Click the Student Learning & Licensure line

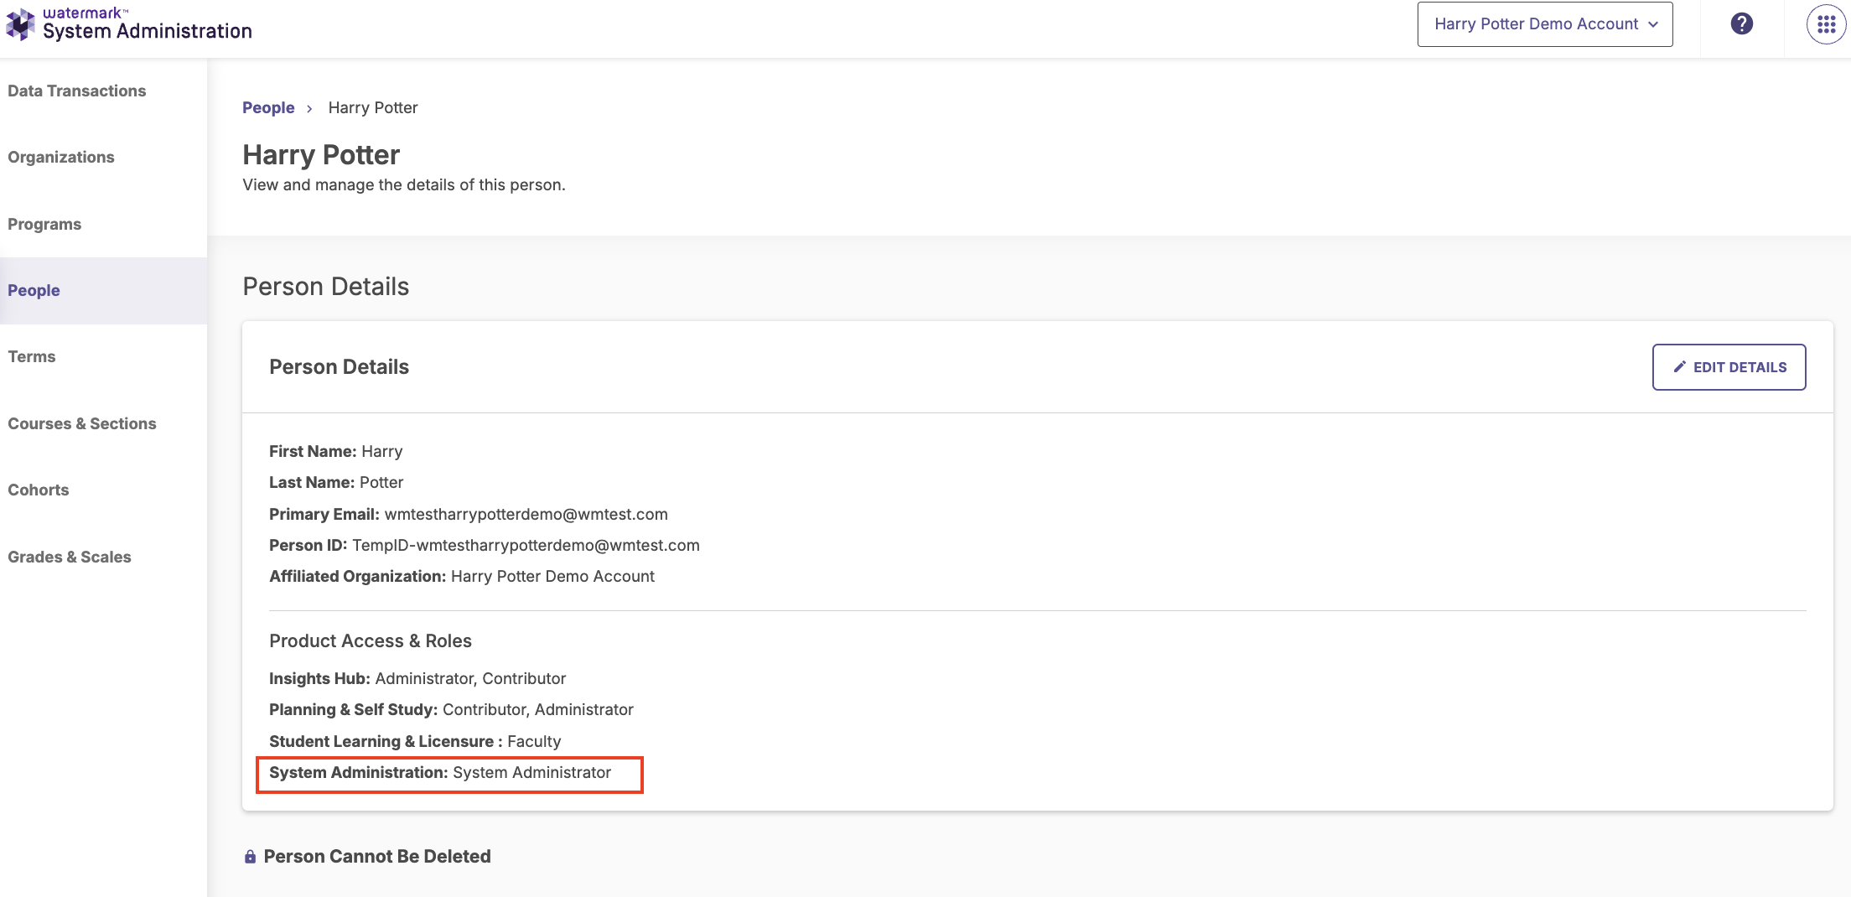coord(415,741)
